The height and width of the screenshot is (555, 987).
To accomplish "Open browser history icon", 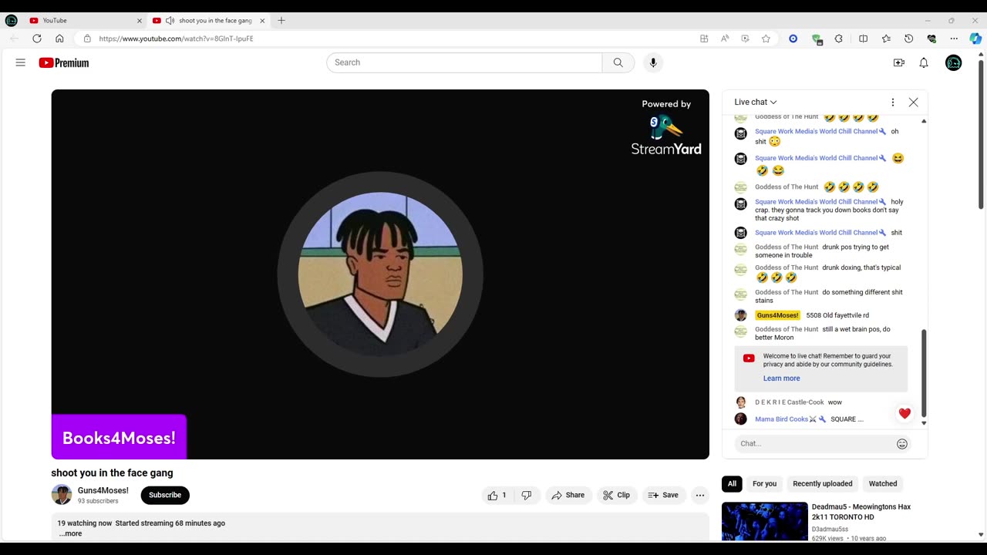I will 908,39.
